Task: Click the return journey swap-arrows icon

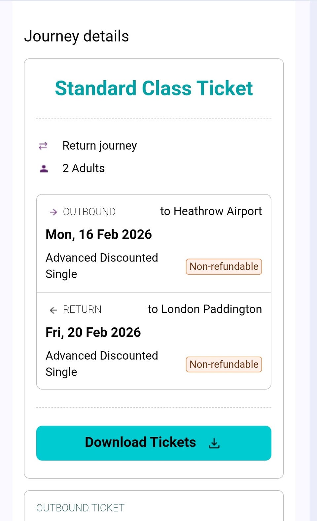Action: tap(43, 146)
